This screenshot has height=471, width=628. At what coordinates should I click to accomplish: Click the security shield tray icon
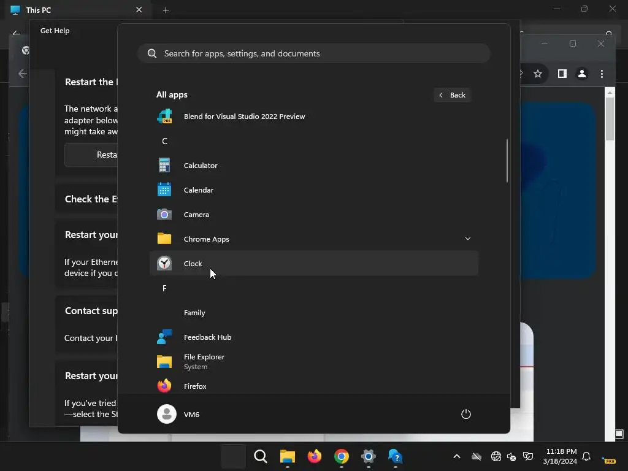pos(528,456)
